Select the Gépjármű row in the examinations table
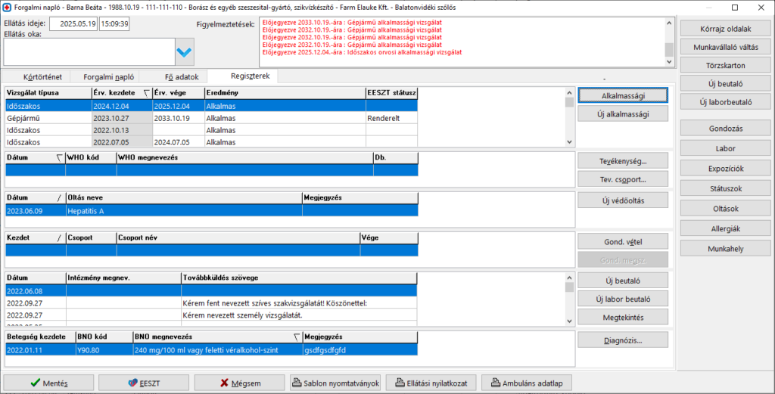The width and height of the screenshot is (775, 394). click(x=47, y=119)
